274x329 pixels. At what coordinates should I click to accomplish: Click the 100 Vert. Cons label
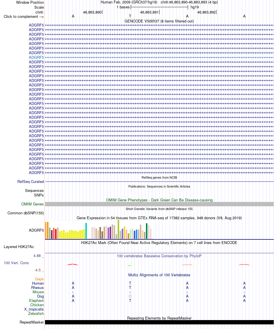click(x=16, y=263)
